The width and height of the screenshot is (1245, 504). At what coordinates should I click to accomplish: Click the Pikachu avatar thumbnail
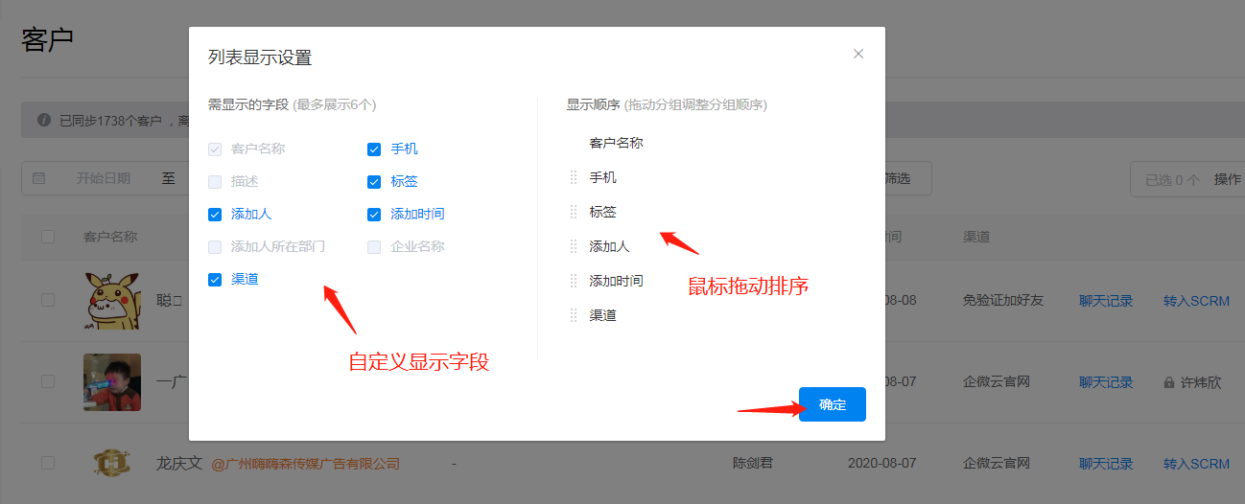click(x=111, y=300)
